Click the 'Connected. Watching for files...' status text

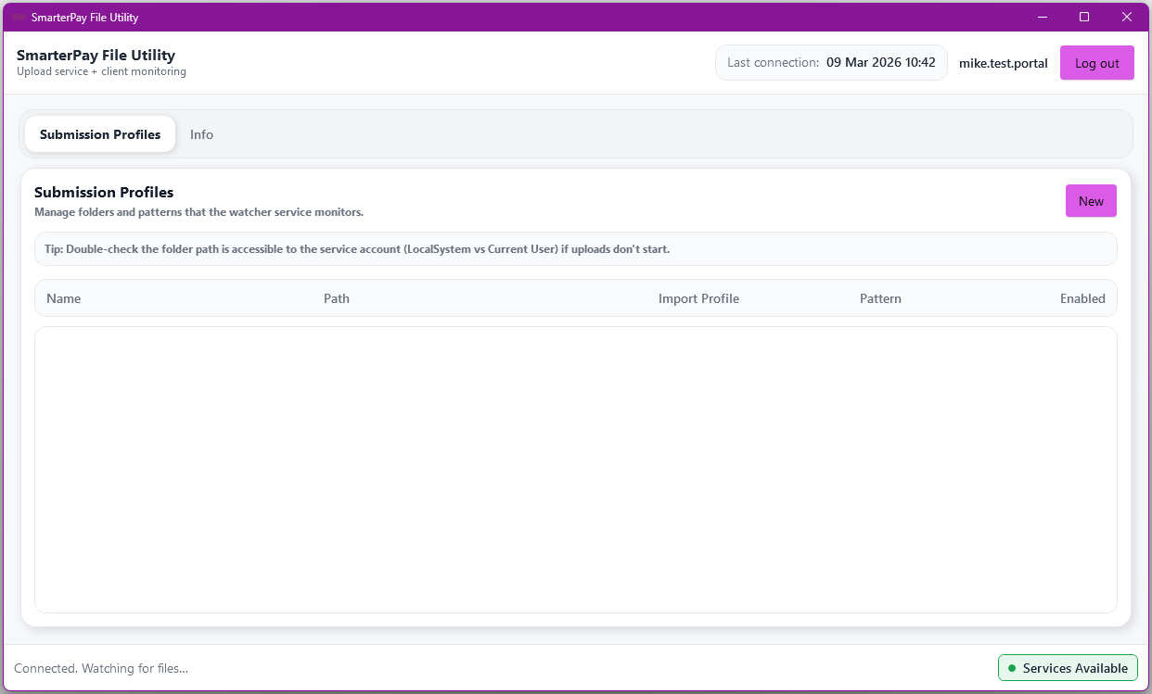[x=101, y=668]
